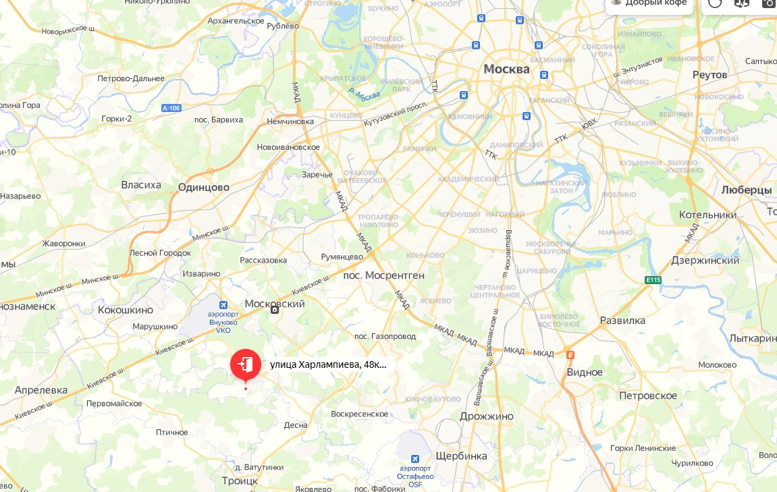The width and height of the screenshot is (777, 492).
Task: Click the orange ruble icon above Видное
Action: tap(570, 355)
